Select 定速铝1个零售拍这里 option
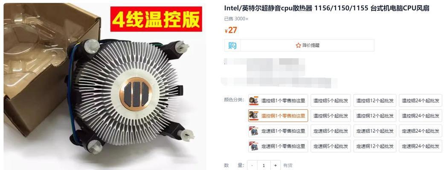 pos(278,131)
